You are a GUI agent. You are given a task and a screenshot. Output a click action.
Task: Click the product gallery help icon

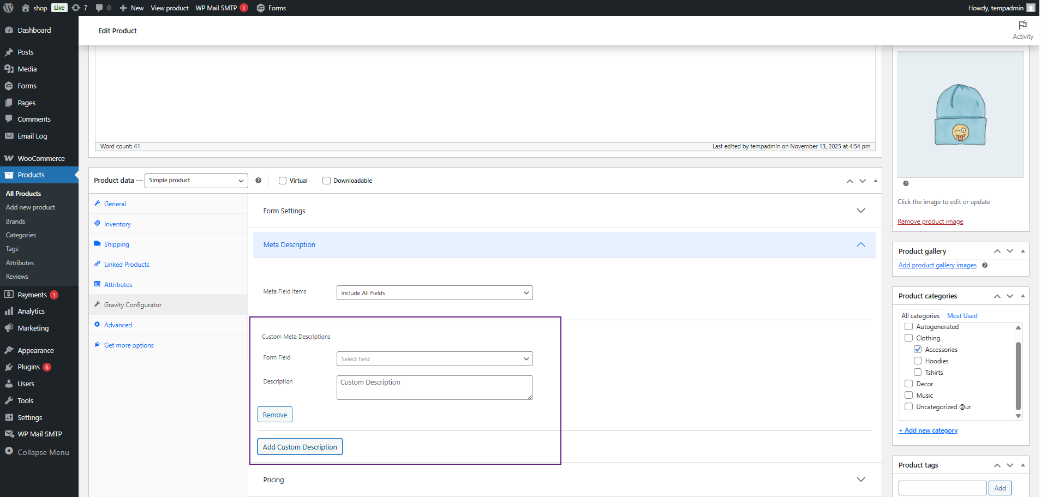(985, 266)
